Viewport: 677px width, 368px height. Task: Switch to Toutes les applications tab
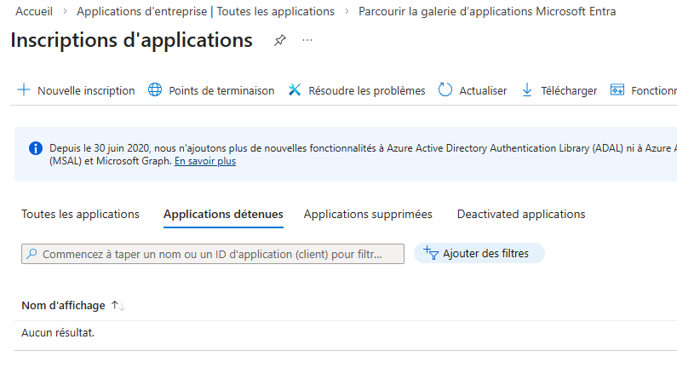click(x=80, y=214)
